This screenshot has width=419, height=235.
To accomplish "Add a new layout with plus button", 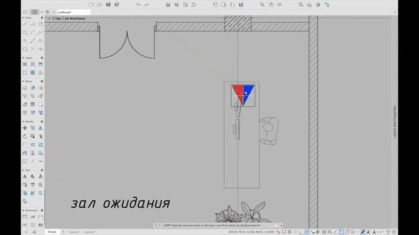I will click(x=64, y=232).
